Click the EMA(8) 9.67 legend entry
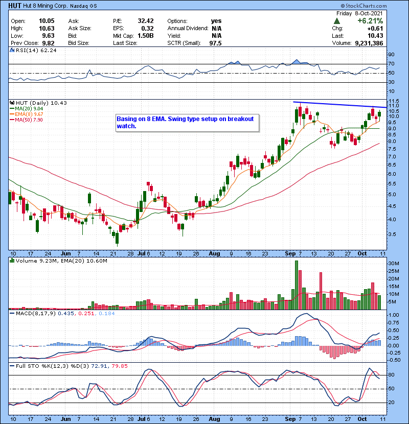The height and width of the screenshot is (424, 409). tap(29, 114)
